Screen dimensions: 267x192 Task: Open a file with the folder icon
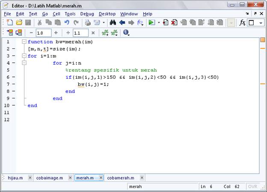[x=19, y=23]
